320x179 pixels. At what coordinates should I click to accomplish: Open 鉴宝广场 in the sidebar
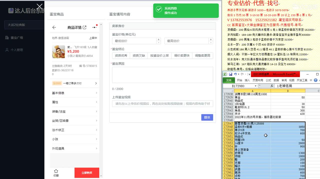17,38
